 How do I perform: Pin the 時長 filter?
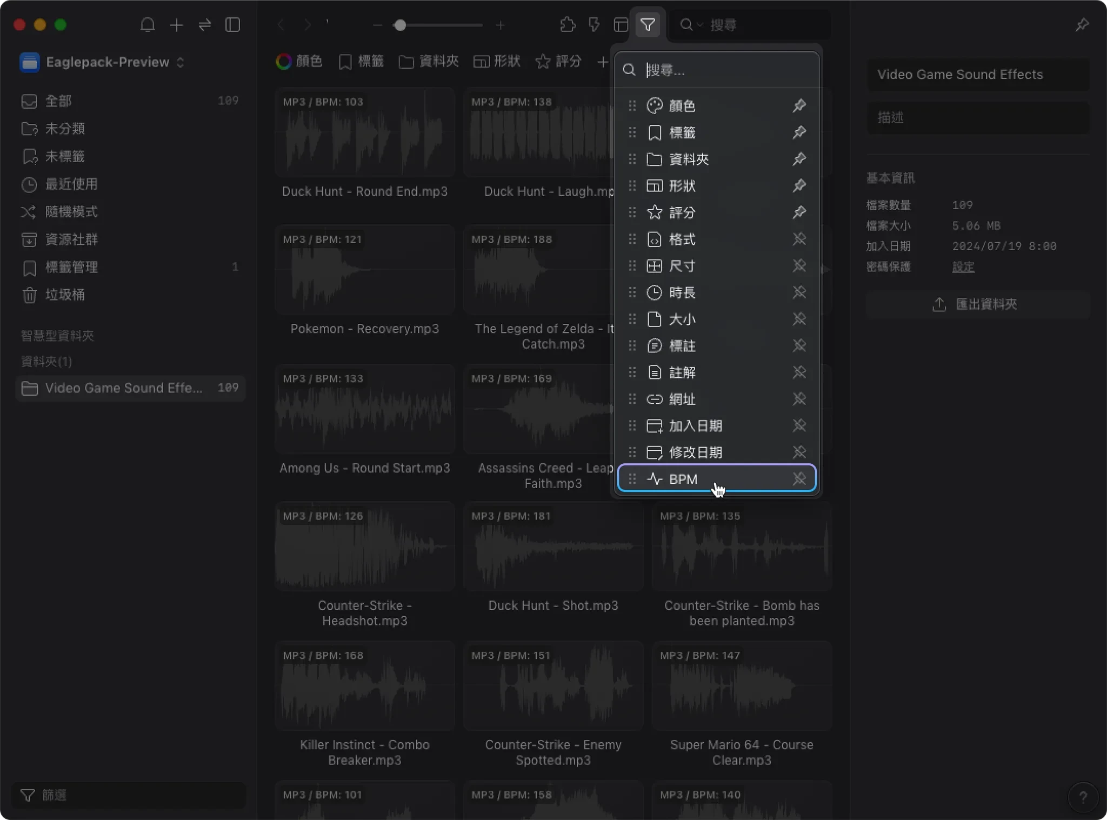pos(799,292)
